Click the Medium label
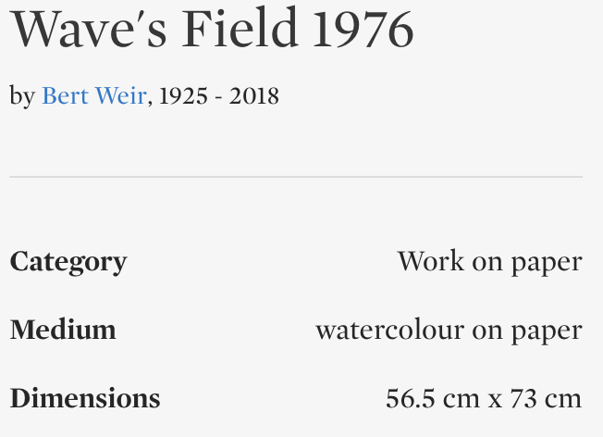This screenshot has height=437, width=603. 63,331
